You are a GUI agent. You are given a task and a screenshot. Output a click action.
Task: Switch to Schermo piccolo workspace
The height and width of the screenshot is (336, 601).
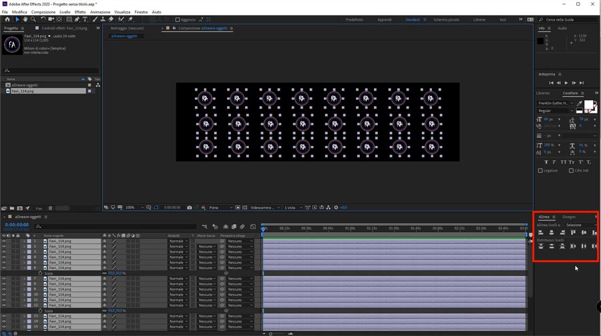pos(446,19)
